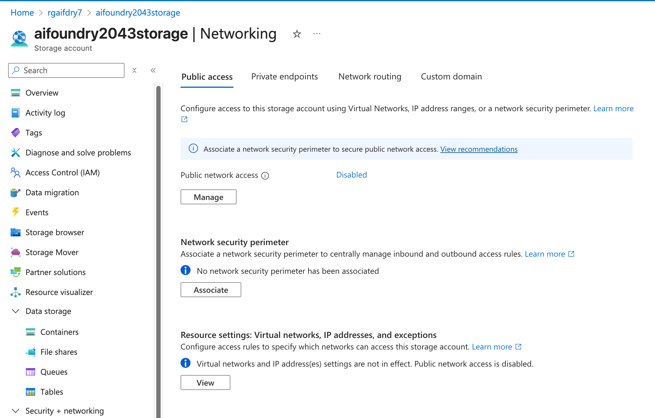The height and width of the screenshot is (418, 655).
Task: Click the Events lightning icon
Action: click(x=15, y=212)
